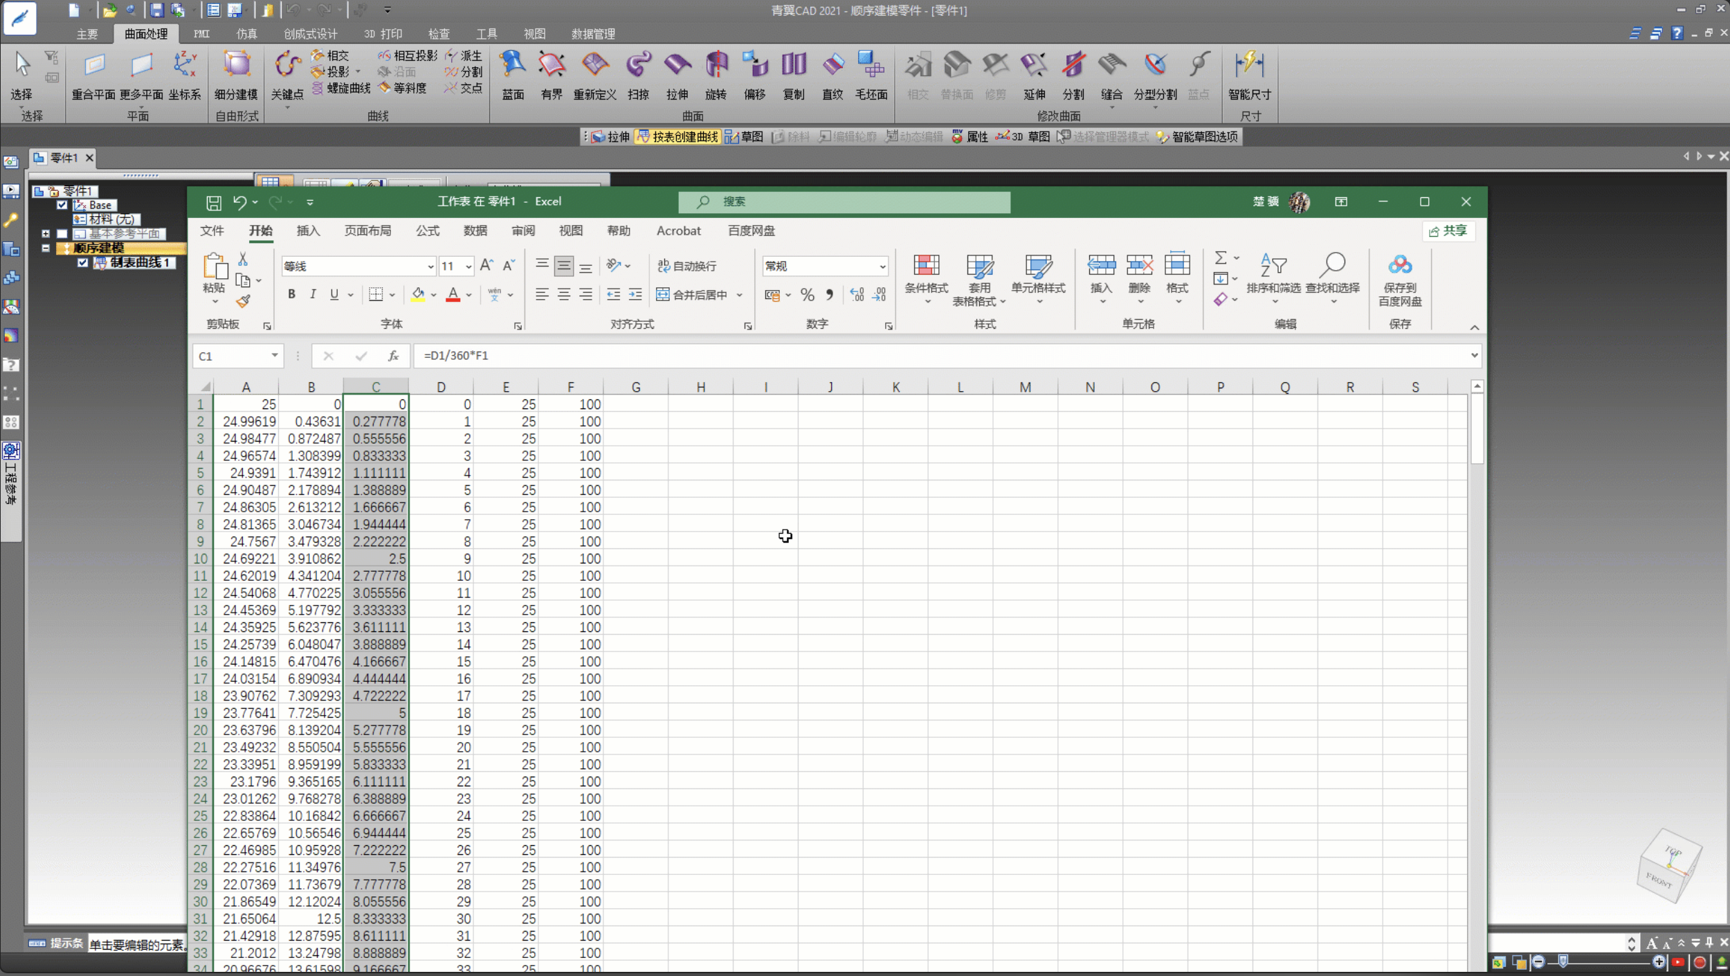The height and width of the screenshot is (976, 1730).
Task: Insert function with fx icon
Action: tap(393, 356)
